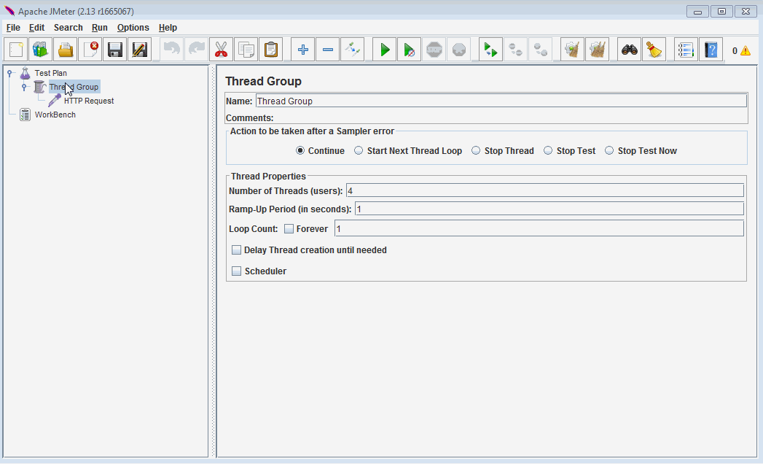The height and width of the screenshot is (464, 763).
Task: Click the Save As icon
Action: pyautogui.click(x=140, y=50)
